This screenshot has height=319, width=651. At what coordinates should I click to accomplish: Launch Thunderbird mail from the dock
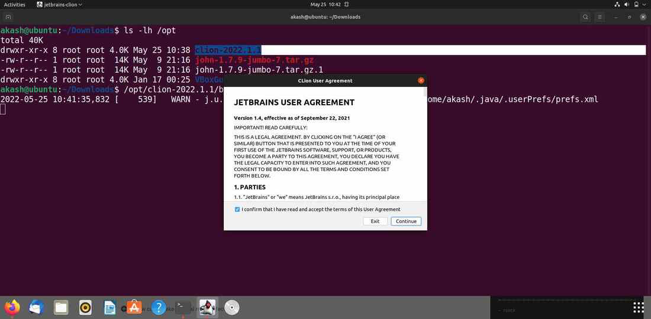(x=37, y=307)
